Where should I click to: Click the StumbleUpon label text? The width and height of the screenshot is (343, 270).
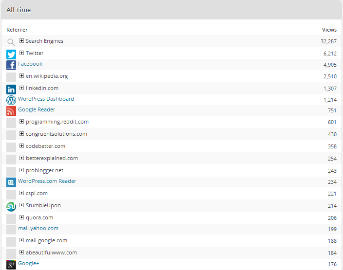[x=43, y=206]
